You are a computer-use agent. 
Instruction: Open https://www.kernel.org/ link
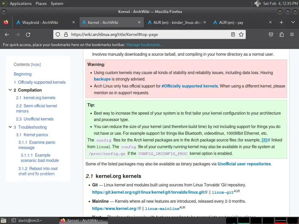point(116,209)
